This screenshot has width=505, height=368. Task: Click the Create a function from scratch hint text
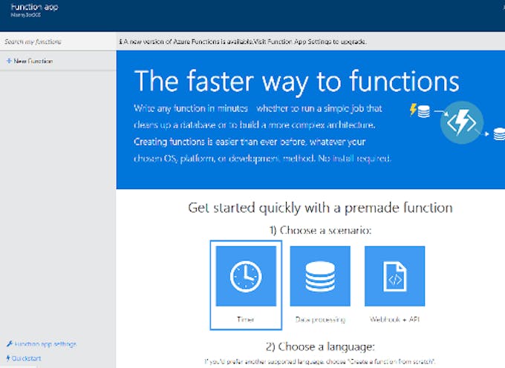pyautogui.click(x=320, y=361)
